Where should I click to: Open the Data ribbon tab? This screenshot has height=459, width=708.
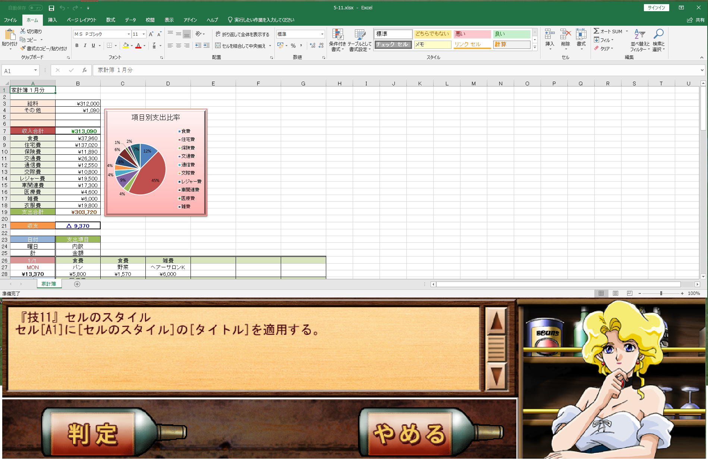[130, 20]
